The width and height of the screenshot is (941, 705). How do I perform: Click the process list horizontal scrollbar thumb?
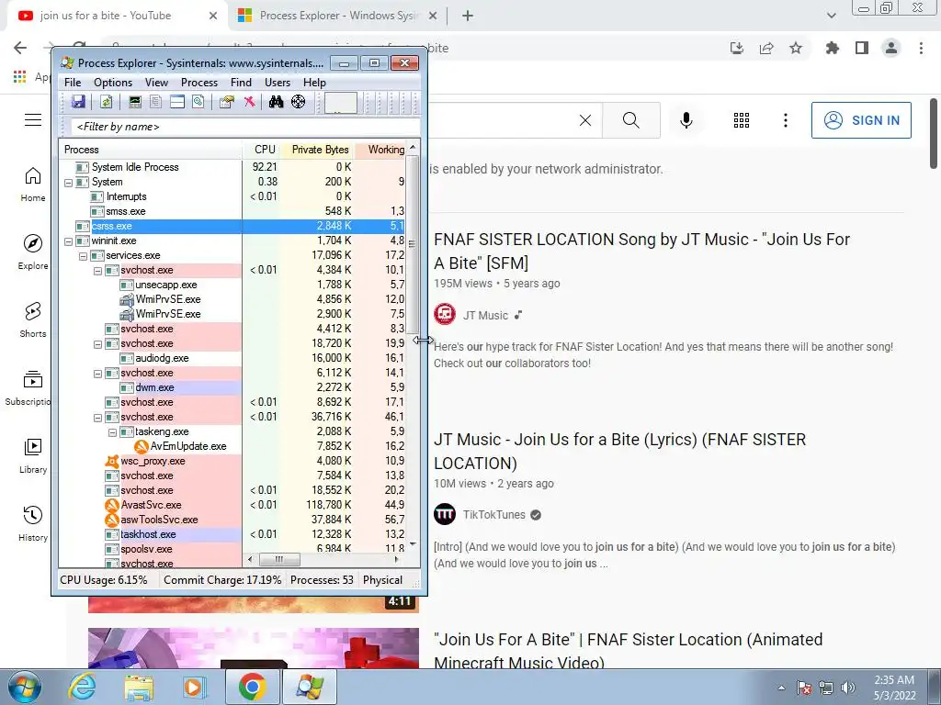tap(279, 559)
